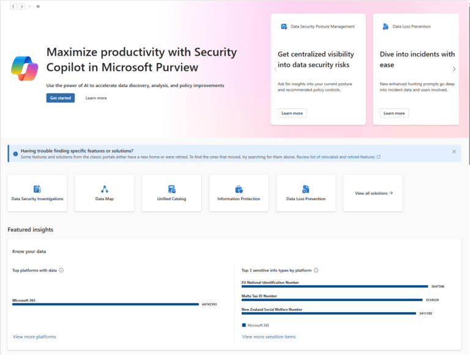
Task: Show previous card with left chevron
Action: pos(275,69)
